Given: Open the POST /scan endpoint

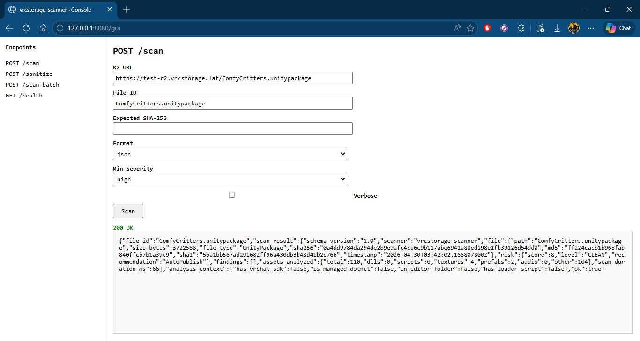Looking at the screenshot, I should [22, 63].
